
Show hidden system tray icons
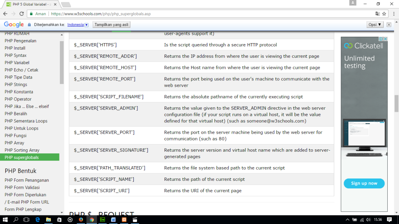[x=347, y=220]
